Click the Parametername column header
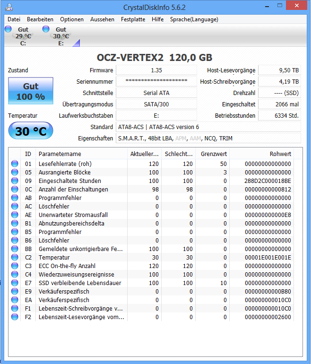Screen dimensions: 311x364 (x=81, y=154)
